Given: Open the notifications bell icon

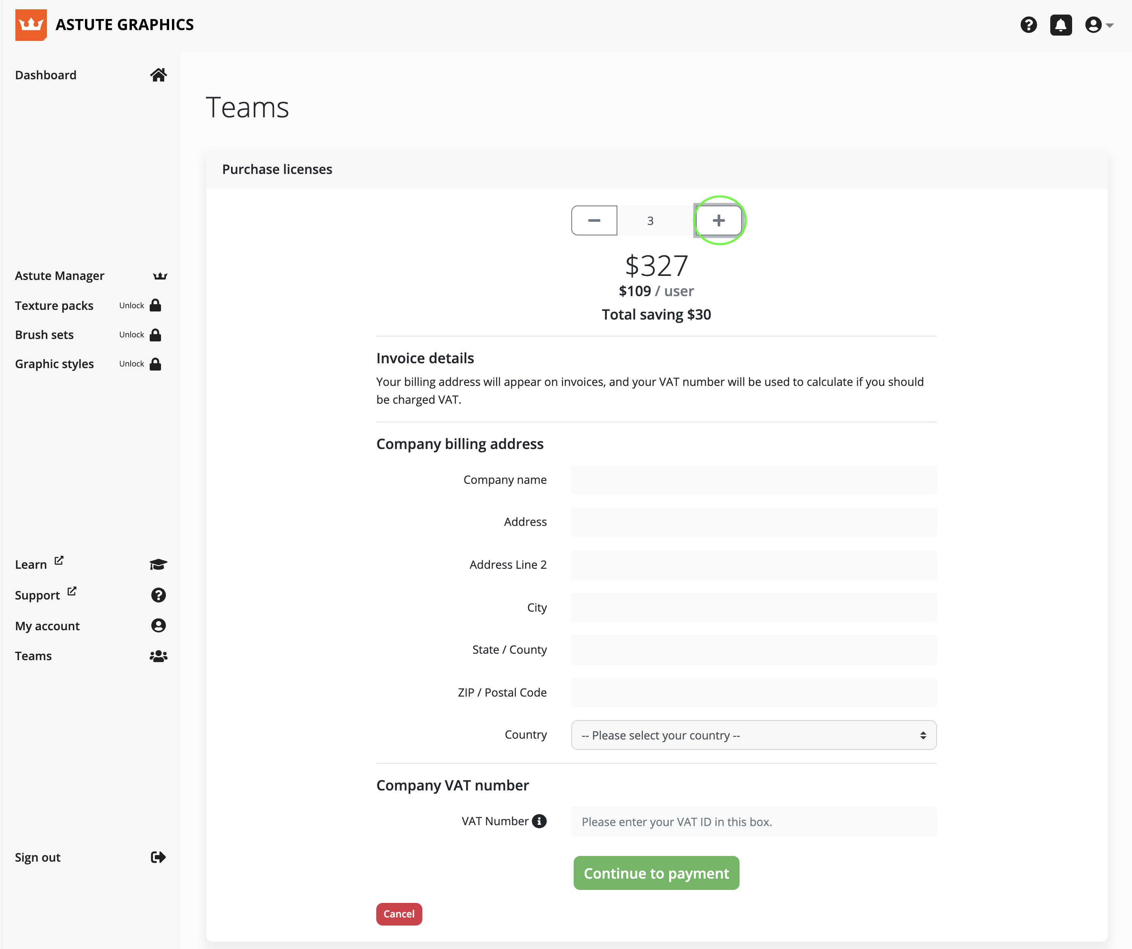Looking at the screenshot, I should coord(1060,25).
